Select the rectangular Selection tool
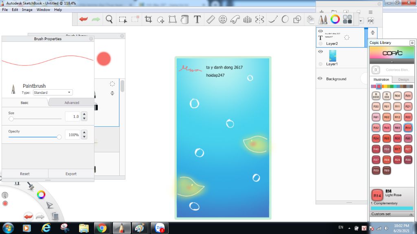The width and height of the screenshot is (417, 234). tap(123, 19)
